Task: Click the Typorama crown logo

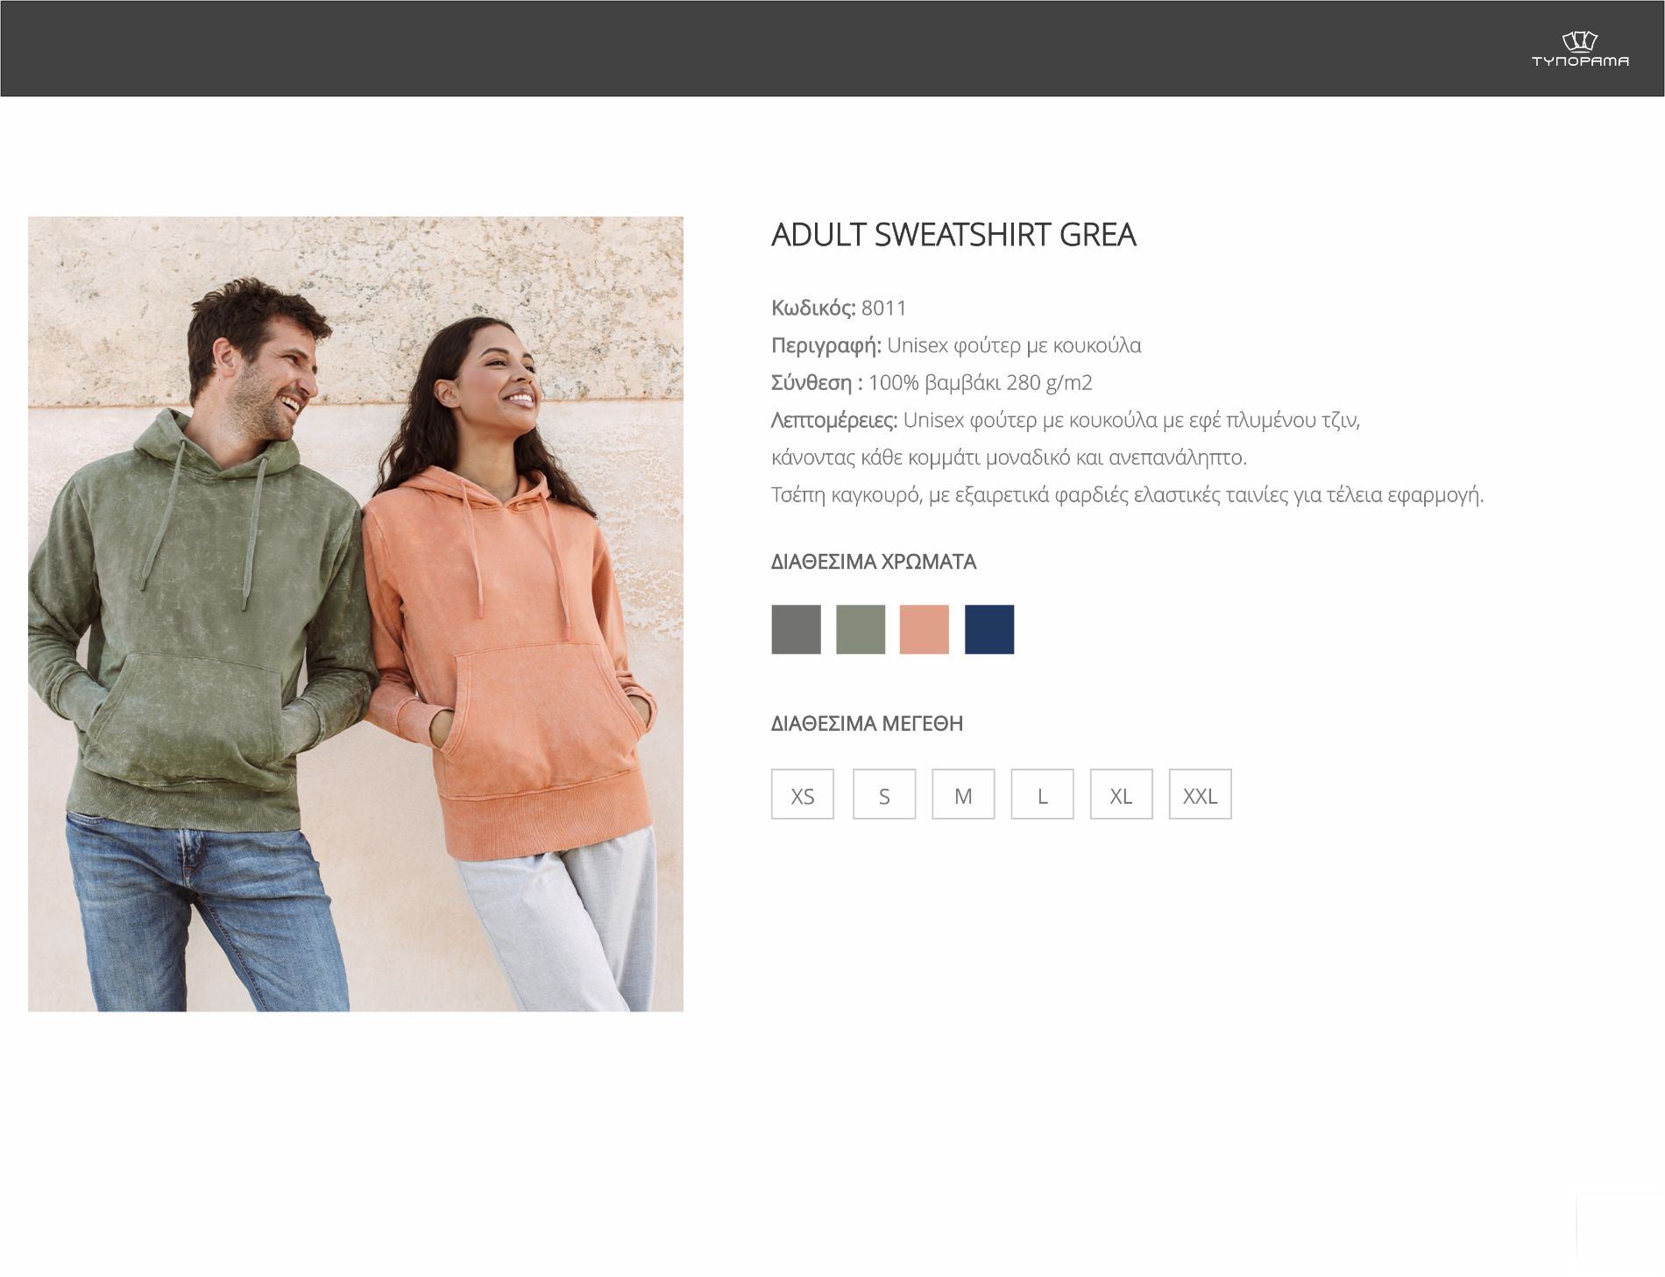Action: coord(1580,49)
